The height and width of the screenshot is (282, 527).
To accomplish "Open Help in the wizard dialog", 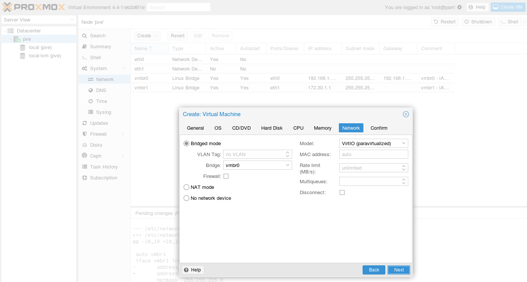I will pyautogui.click(x=193, y=270).
